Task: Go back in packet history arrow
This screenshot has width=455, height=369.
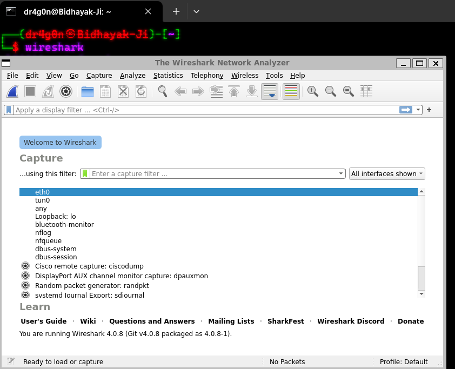Action: [180, 92]
